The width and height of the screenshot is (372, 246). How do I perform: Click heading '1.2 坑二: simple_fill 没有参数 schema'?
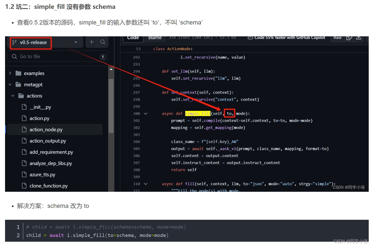coord(60,7)
